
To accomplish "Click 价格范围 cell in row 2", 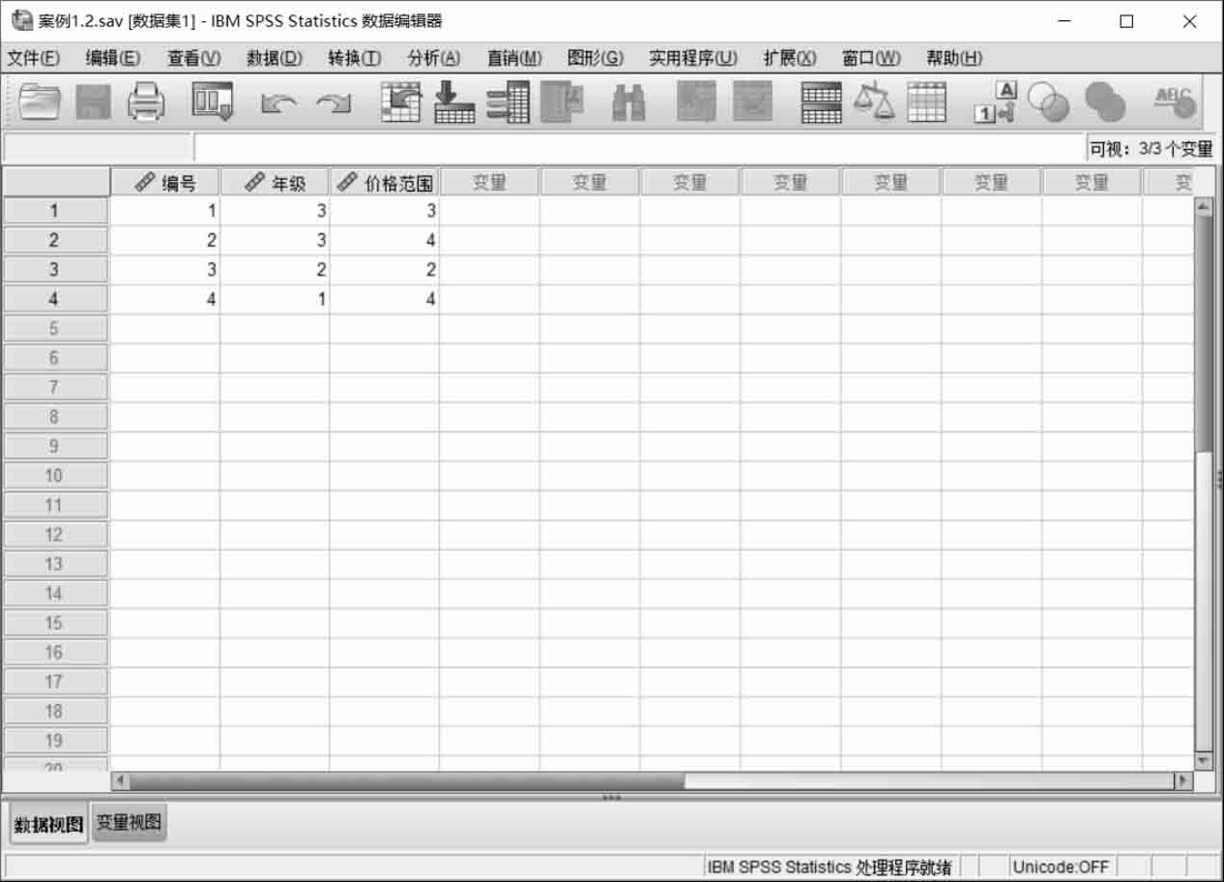I will 385,241.
